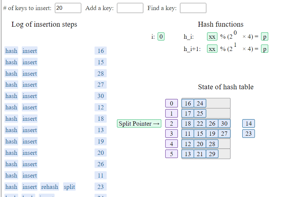The image size is (308, 197).
Task: Click the xx box in h_i formula
Action: (212, 36)
